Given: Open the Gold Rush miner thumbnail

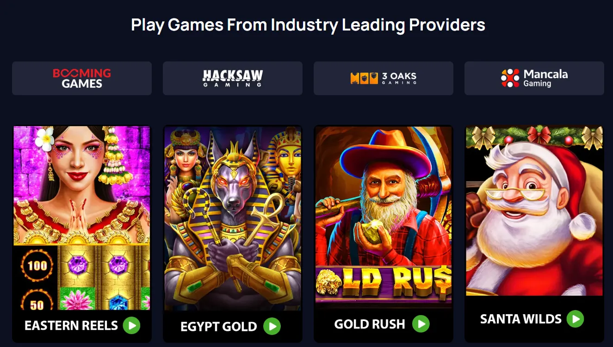Looking at the screenshot, I should [384, 215].
